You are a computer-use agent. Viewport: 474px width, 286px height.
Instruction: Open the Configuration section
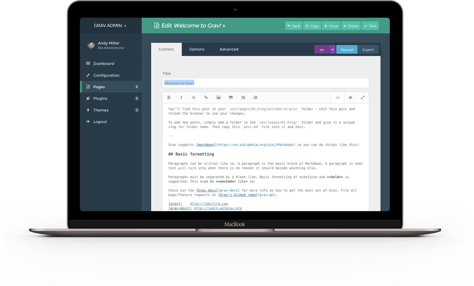(111, 75)
